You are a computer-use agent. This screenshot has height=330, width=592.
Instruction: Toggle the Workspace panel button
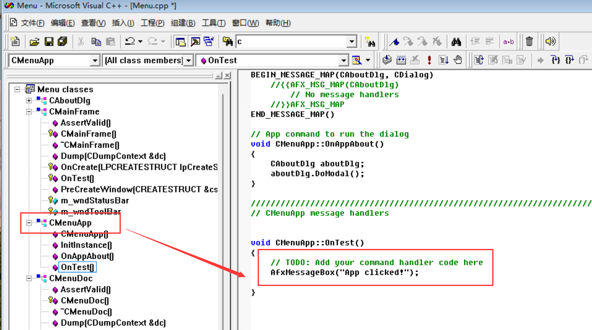click(180, 42)
